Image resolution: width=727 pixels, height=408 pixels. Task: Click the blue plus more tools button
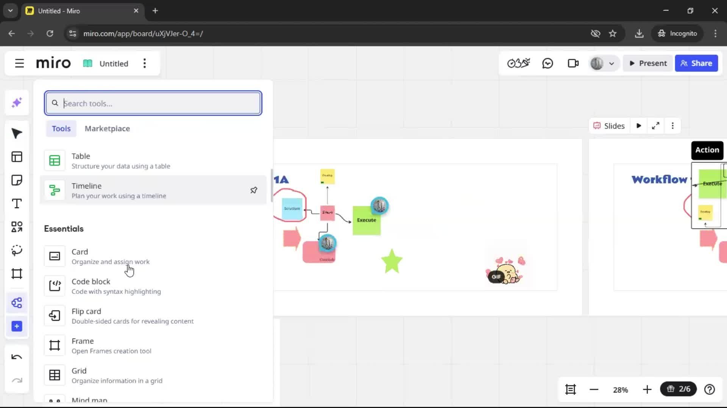coord(17,326)
